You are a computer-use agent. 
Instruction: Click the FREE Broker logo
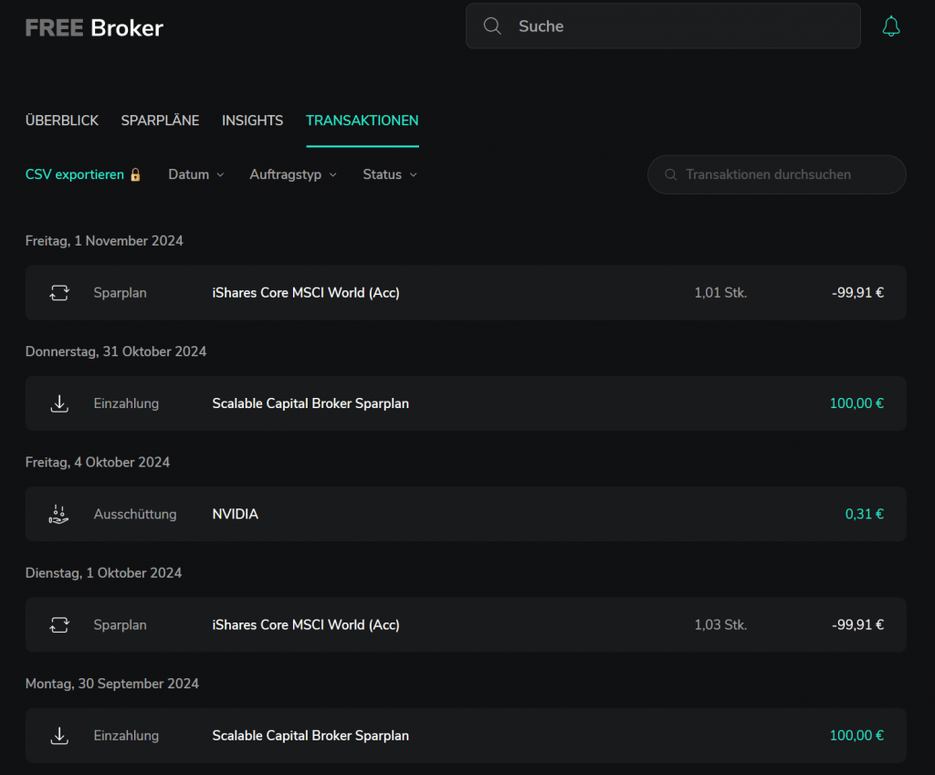pyautogui.click(x=94, y=27)
